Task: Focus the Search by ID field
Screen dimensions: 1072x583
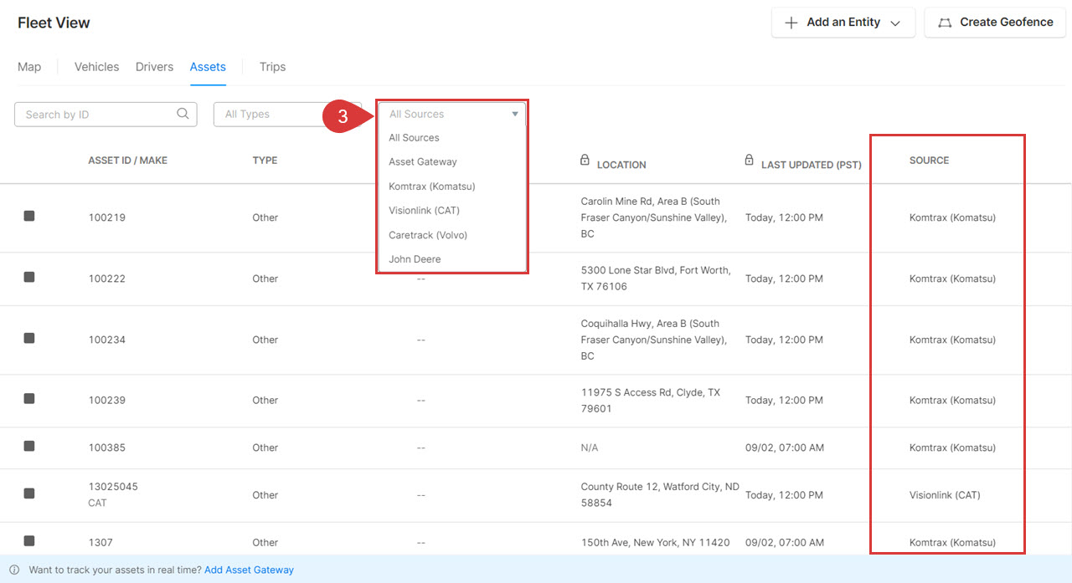Action: click(106, 115)
